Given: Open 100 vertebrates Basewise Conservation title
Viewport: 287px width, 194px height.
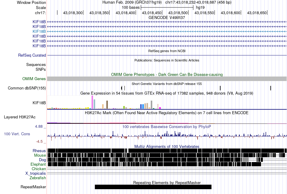Looking at the screenshot, I should click(x=167, y=127).
